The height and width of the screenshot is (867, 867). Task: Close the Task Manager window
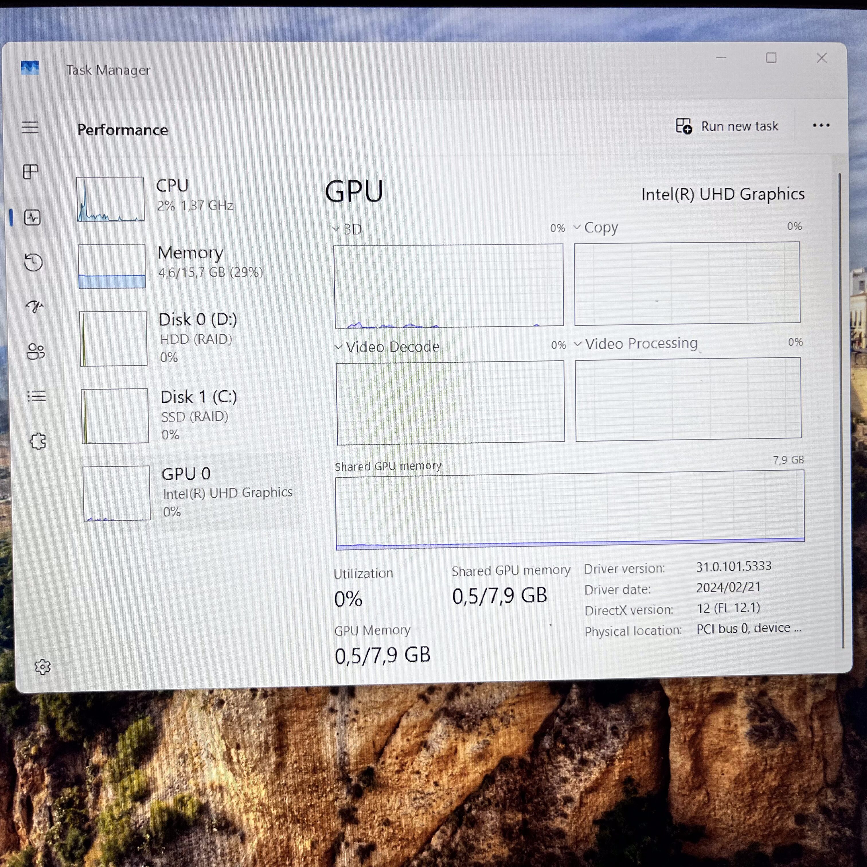pyautogui.click(x=822, y=58)
